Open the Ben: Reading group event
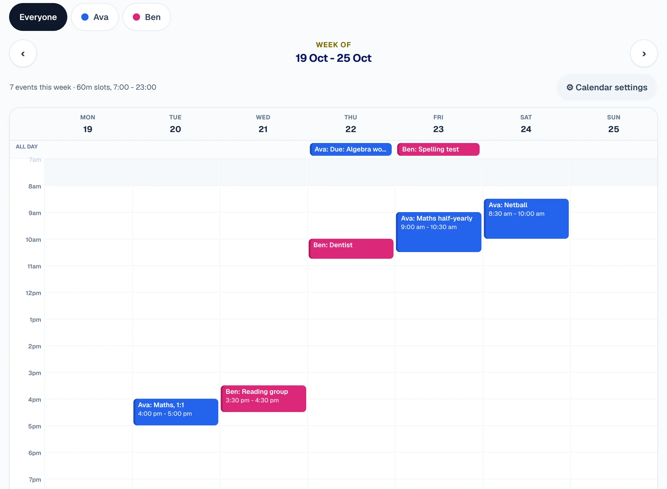The width and height of the screenshot is (667, 489). click(263, 399)
